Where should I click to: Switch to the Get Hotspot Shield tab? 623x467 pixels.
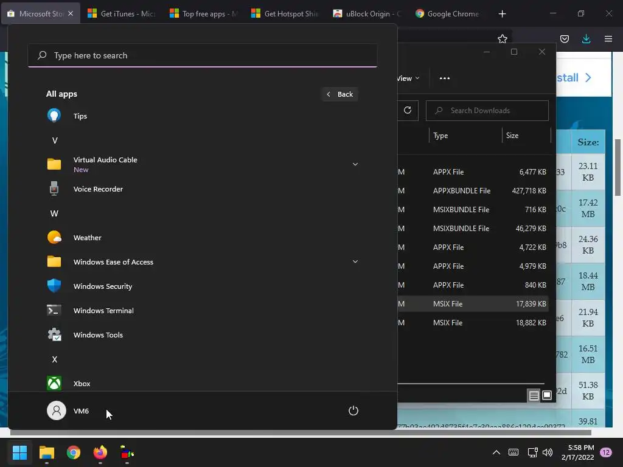coord(285,13)
